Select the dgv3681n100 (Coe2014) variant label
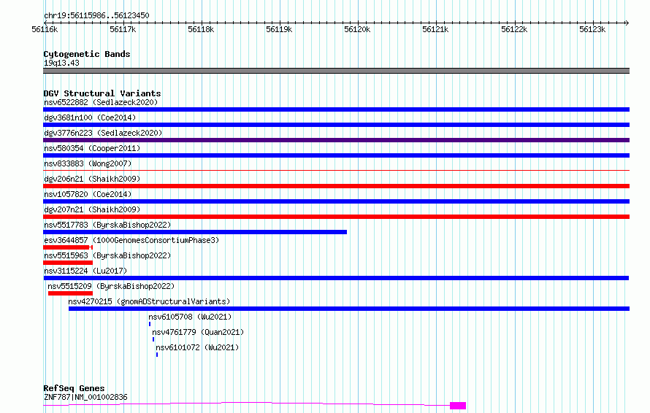The width and height of the screenshot is (650, 413). (90, 117)
